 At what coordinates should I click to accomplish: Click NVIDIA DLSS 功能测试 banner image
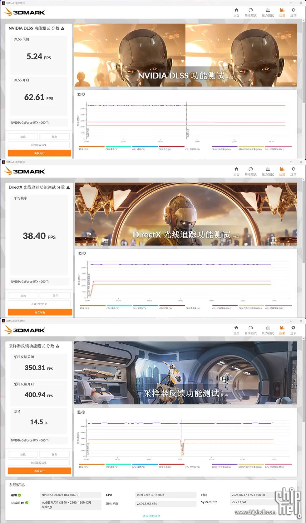[x=185, y=55]
